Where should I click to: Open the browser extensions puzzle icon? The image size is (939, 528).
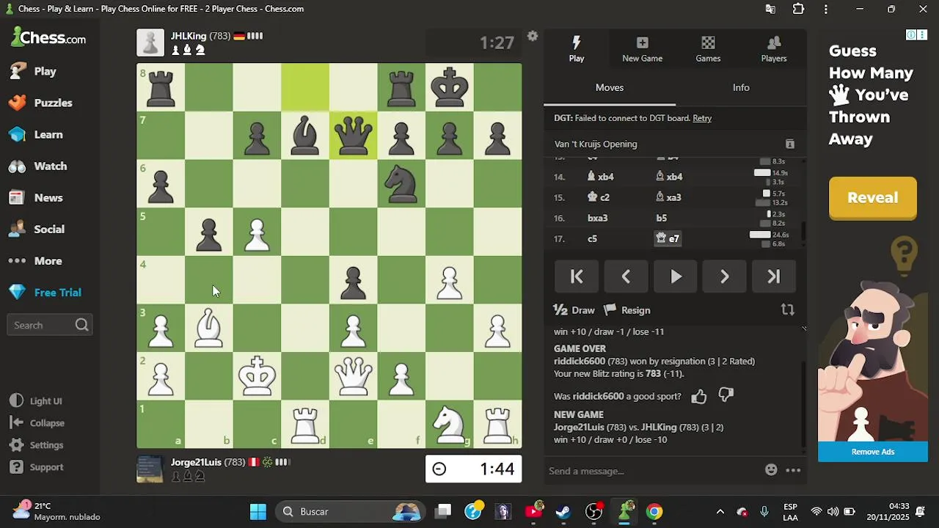pos(798,9)
